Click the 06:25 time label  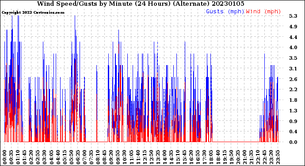[x=78, y=157]
